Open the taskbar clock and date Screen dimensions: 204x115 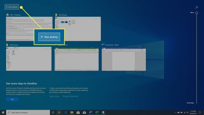tap(193, 112)
